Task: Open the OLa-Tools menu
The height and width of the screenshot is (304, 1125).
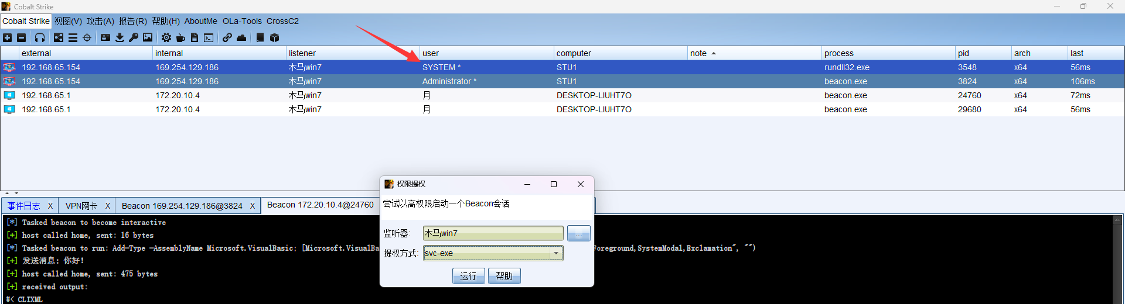Action: (242, 21)
